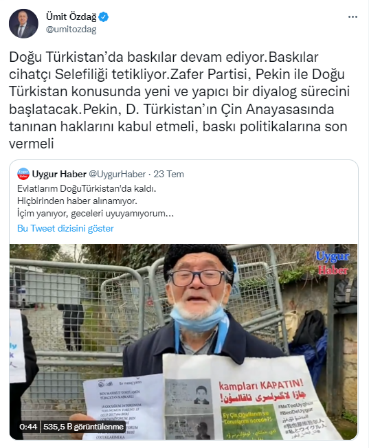Open Uygur Haber account name
This screenshot has width=369, height=448.
point(59,174)
